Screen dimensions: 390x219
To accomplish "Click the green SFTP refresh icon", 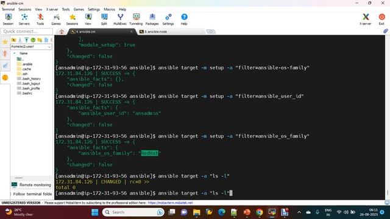I will click(x=33, y=40).
